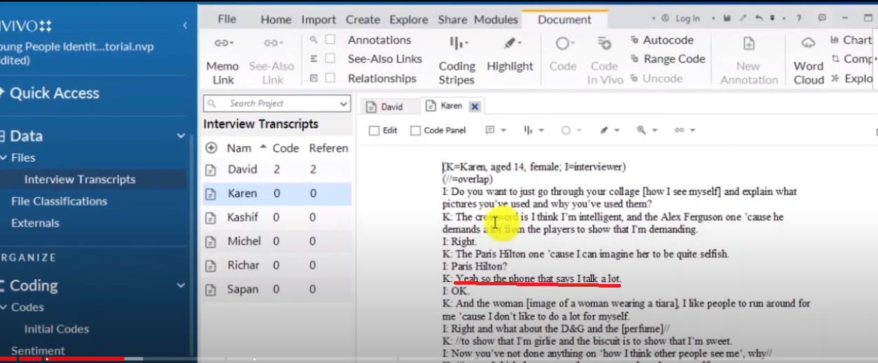Select Interview Transcripts in navigation pane
This screenshot has height=363, width=878.
[80, 179]
